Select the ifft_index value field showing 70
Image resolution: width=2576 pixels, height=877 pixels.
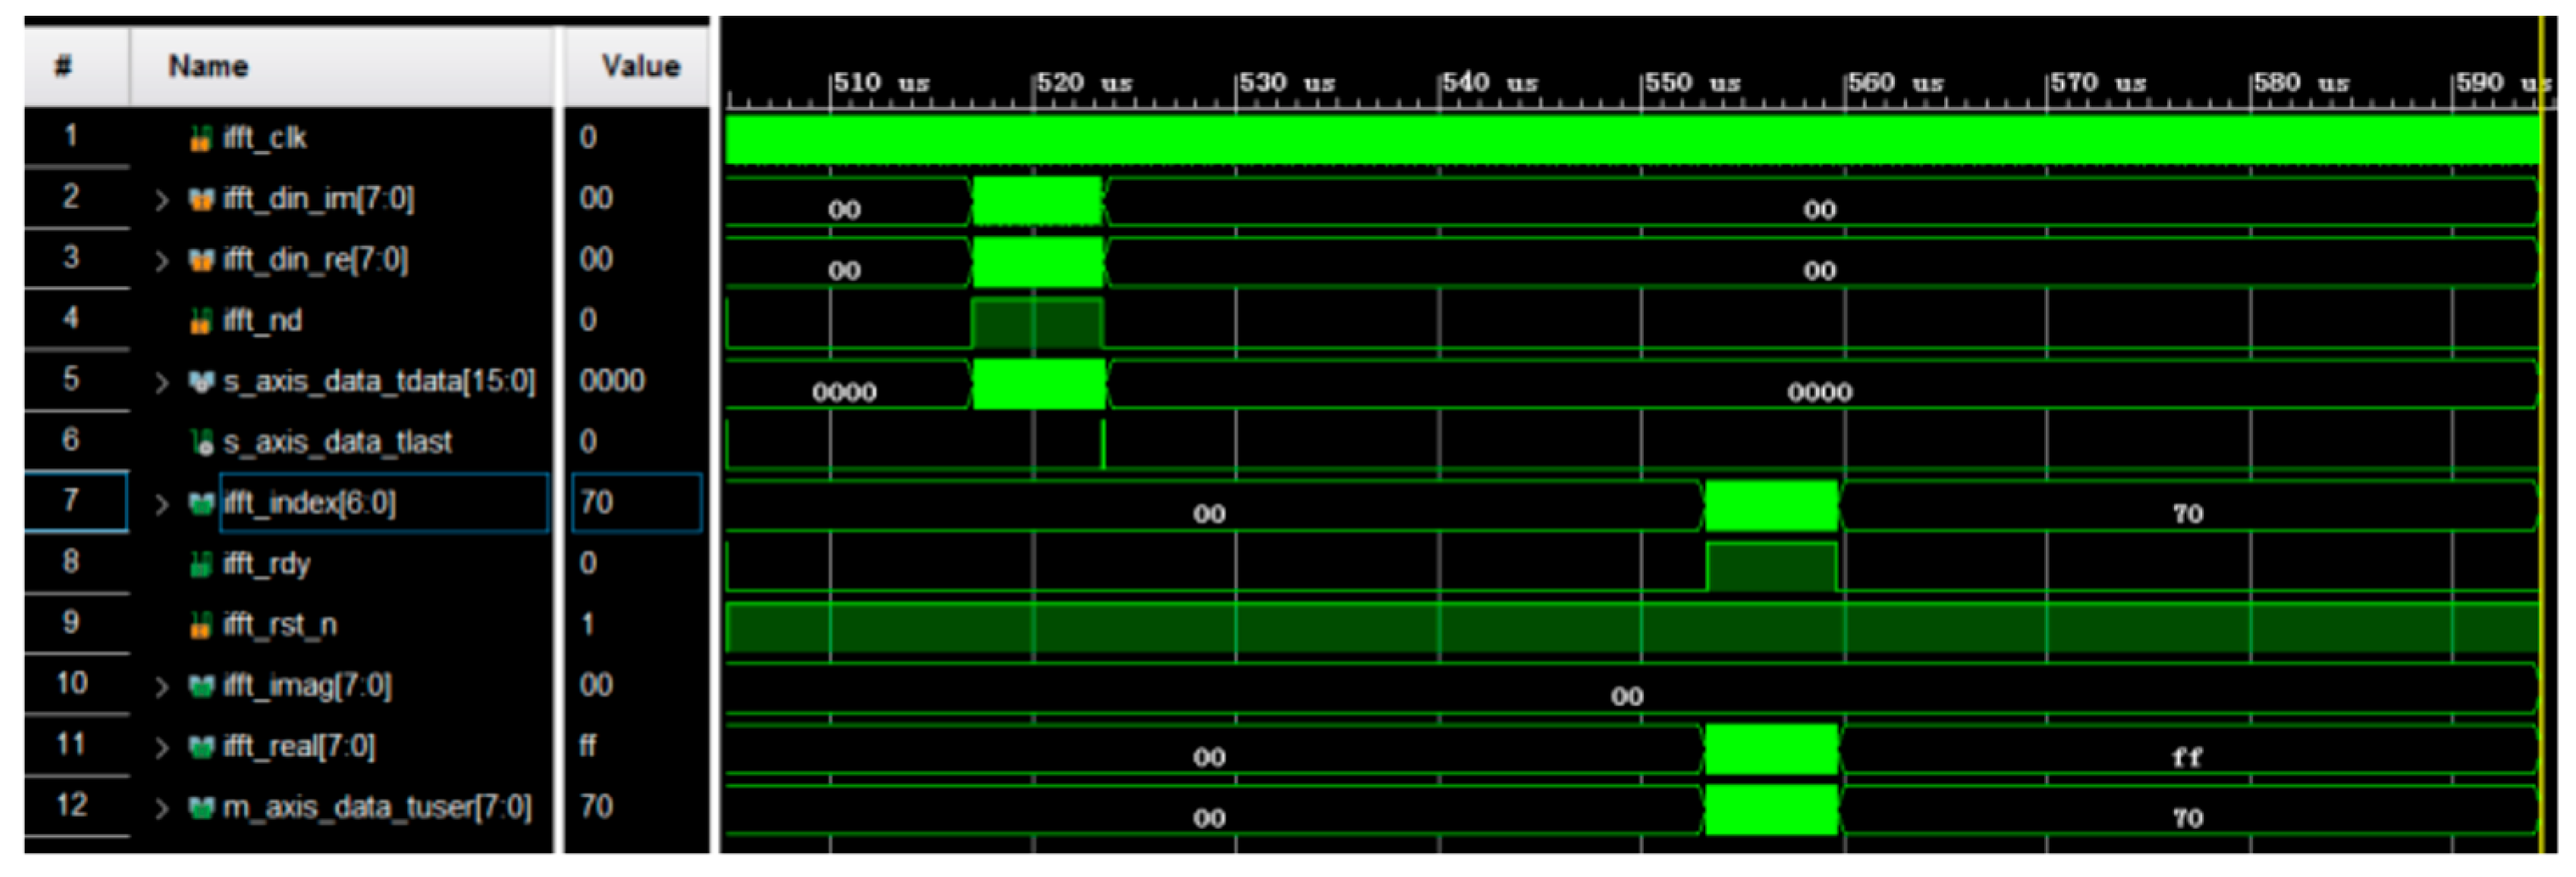tap(636, 503)
